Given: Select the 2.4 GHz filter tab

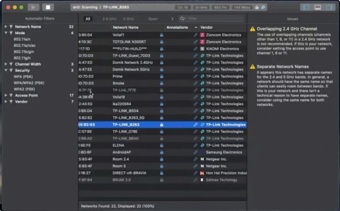Looking at the screenshot, I should (110, 19).
